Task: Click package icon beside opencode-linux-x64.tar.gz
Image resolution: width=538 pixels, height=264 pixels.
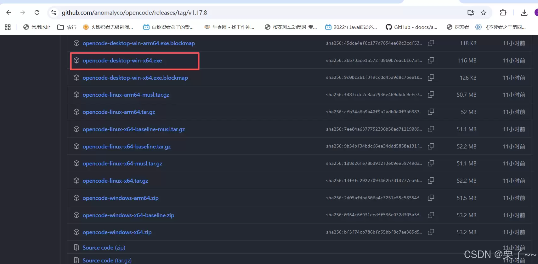Action: tap(76, 180)
